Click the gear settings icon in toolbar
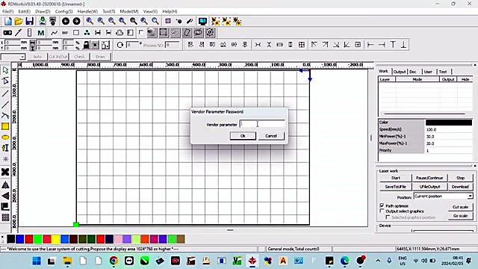This screenshot has width=478, height=269. click(x=210, y=33)
